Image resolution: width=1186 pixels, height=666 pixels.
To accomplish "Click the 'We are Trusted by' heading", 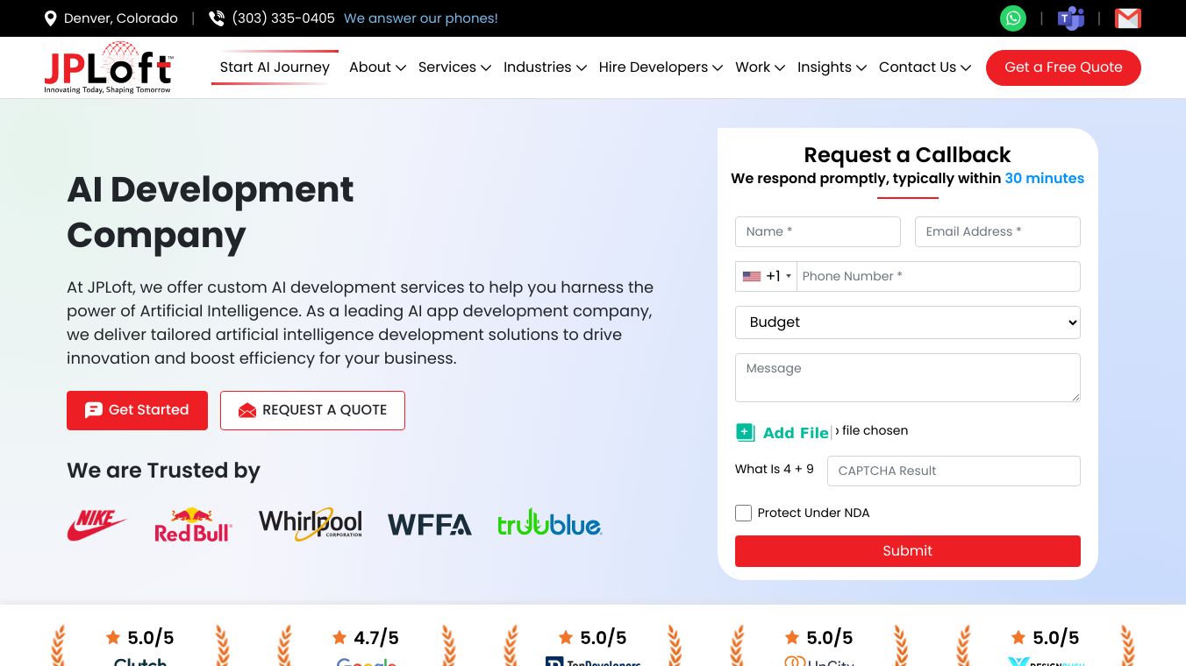I will 163,471.
